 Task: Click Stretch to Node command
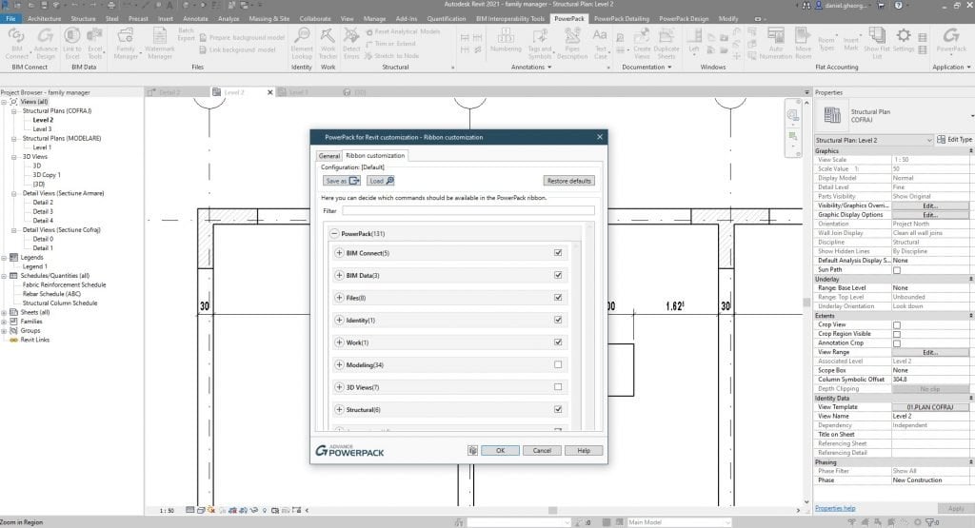point(391,56)
